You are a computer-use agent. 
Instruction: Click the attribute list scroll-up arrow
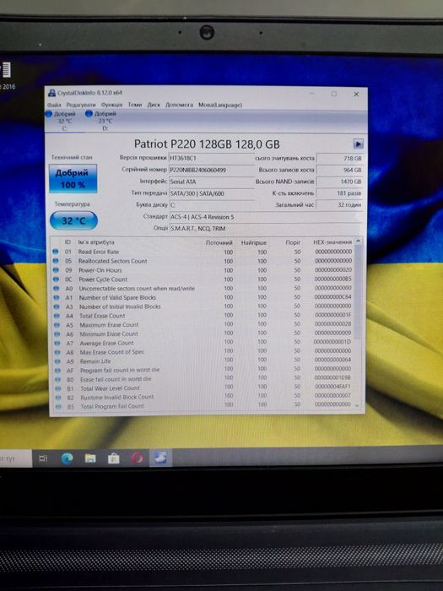click(359, 241)
